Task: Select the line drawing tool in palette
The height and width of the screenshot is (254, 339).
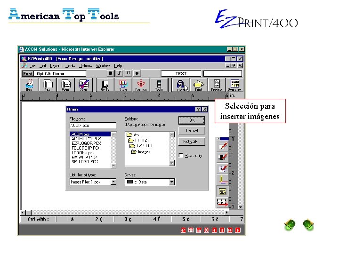Action: coord(222,180)
